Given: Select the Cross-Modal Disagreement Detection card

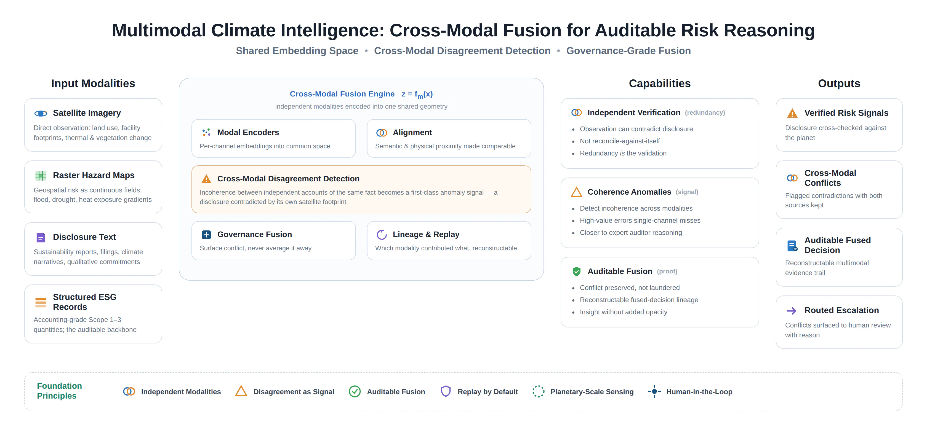Looking at the screenshot, I should 361,189.
